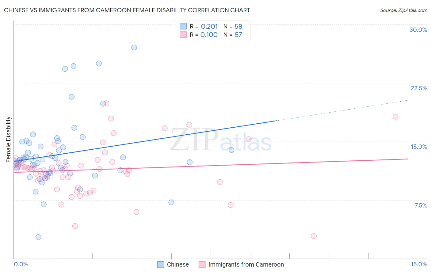Click the blue swatch next to R = 0.201
431x273 pixels.
coord(183,26)
